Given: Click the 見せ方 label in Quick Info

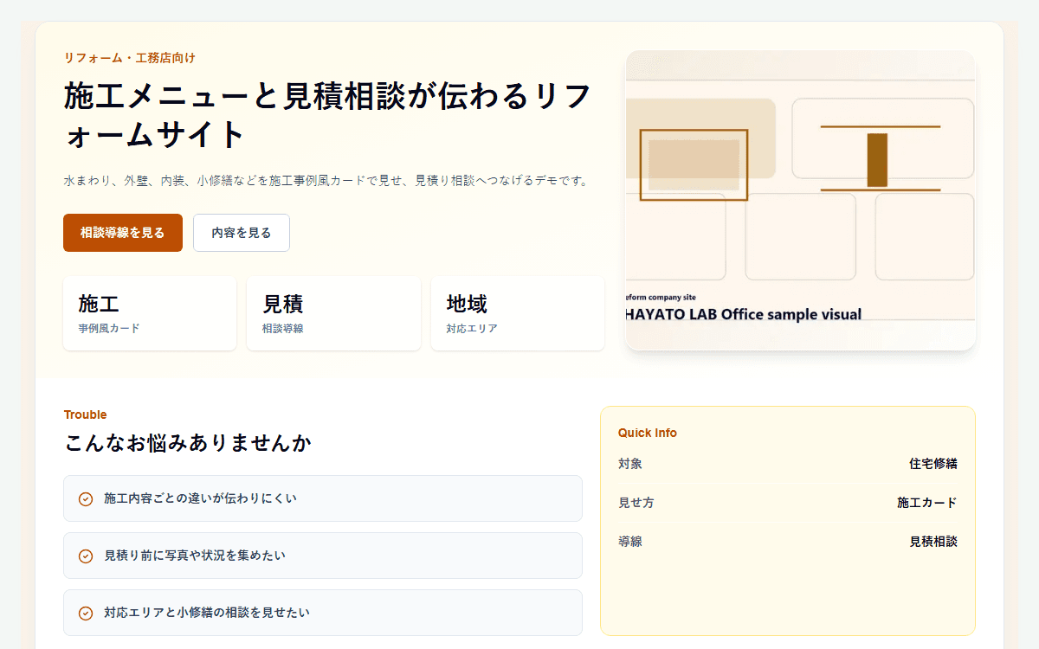Looking at the screenshot, I should pyautogui.click(x=636, y=503).
